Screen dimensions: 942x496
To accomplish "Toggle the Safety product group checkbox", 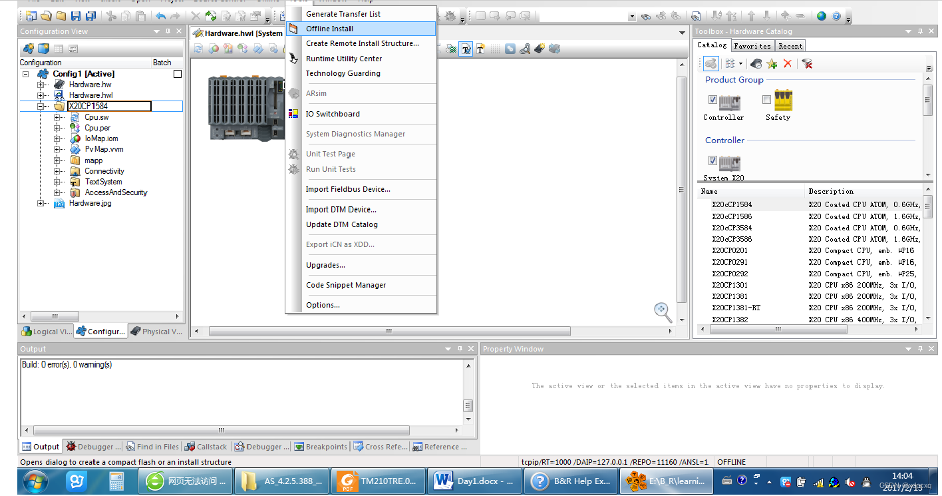I will click(766, 100).
